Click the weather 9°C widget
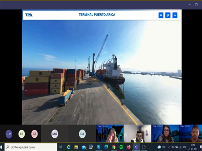The image size is (202, 151). tap(161, 147)
